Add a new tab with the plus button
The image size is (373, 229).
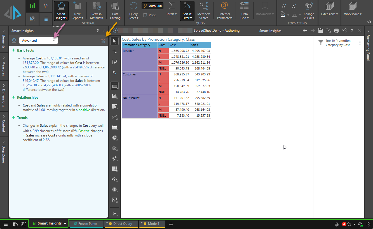tap(171, 224)
